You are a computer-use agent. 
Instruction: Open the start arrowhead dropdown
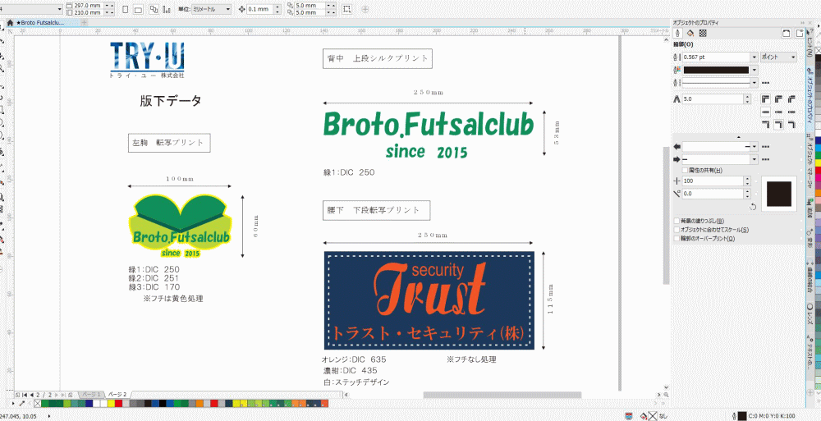(754, 147)
